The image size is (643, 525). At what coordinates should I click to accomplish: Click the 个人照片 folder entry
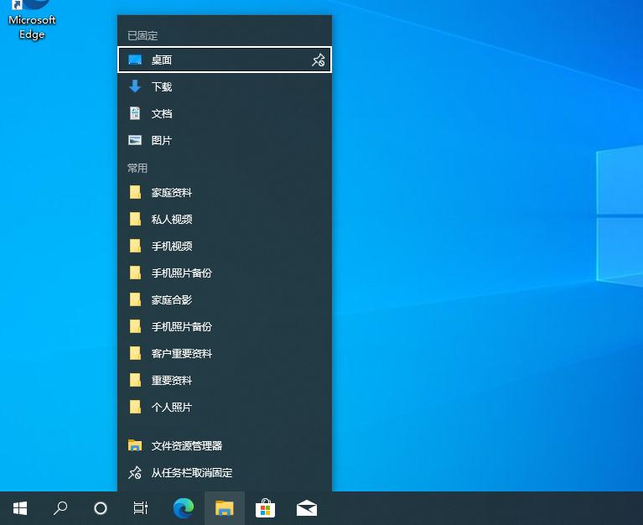pos(172,407)
